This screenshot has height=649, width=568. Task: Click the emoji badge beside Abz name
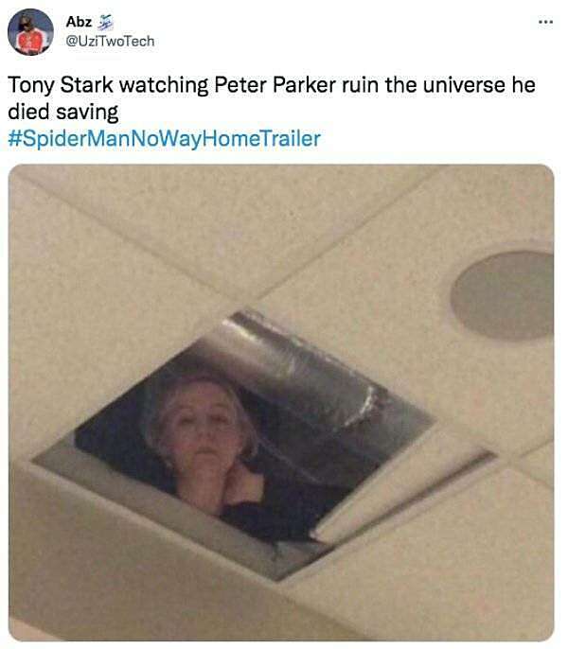tap(105, 22)
